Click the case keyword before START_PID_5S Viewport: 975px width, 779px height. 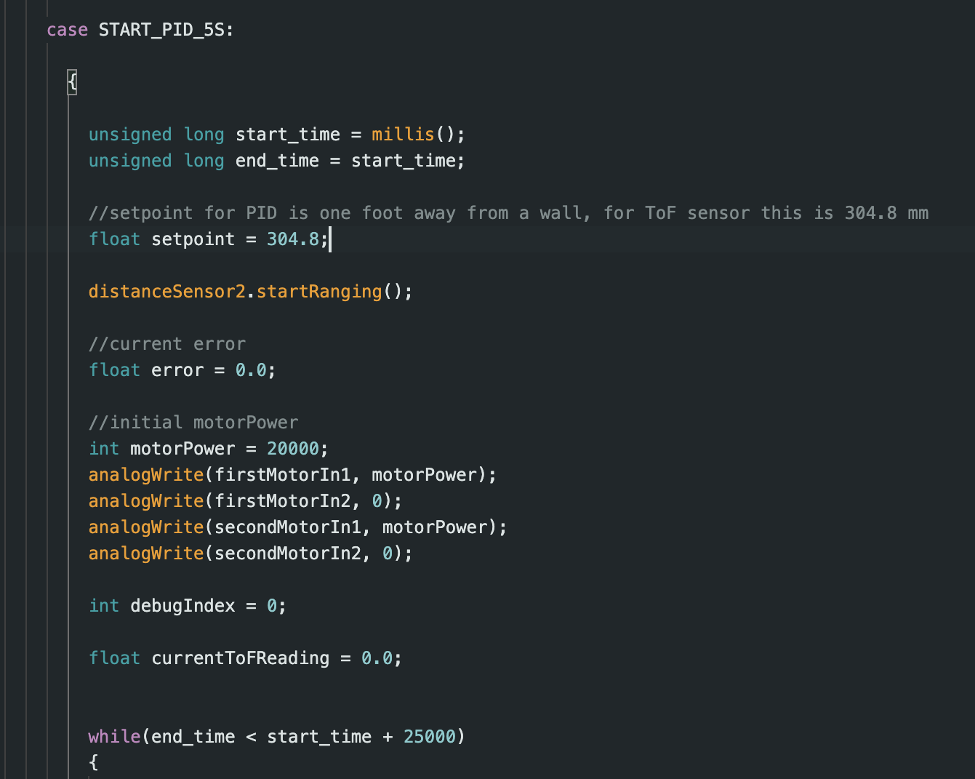[67, 30]
